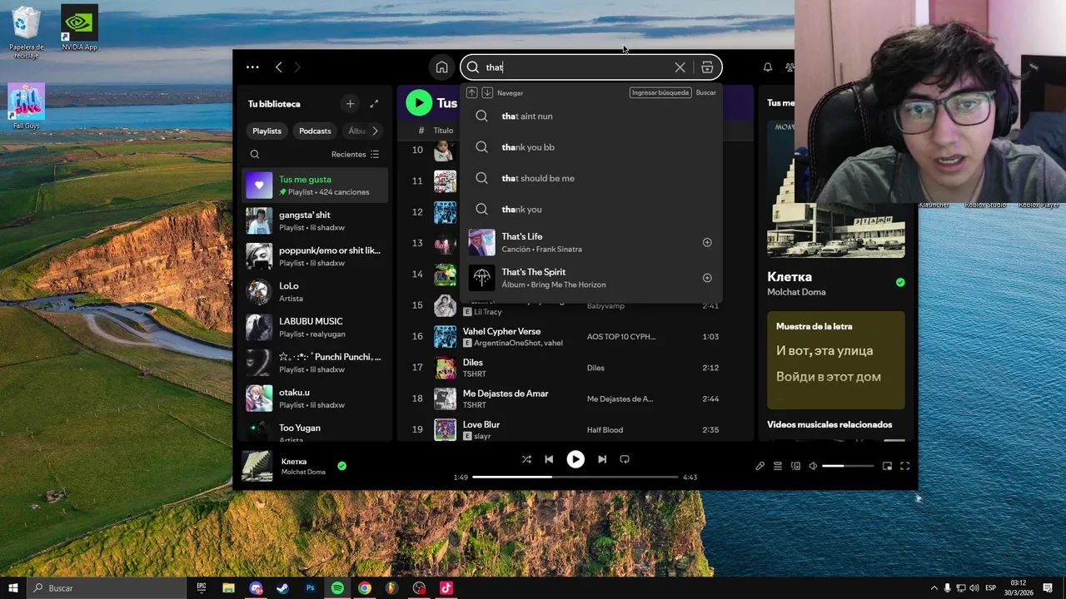Skip to the previous track

tap(549, 459)
